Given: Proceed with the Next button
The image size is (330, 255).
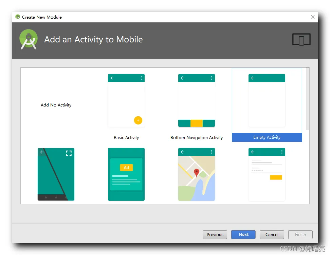Looking at the screenshot, I should [x=243, y=235].
